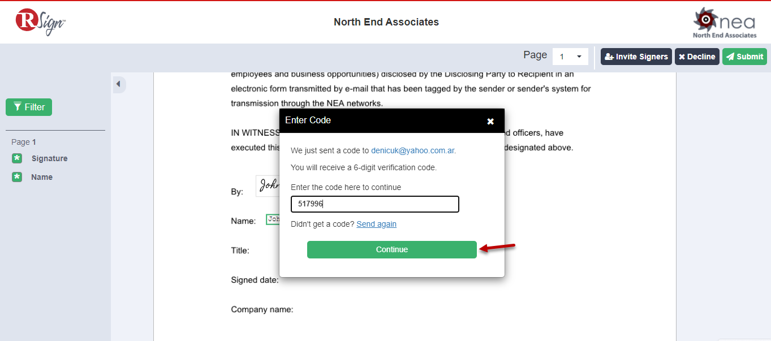This screenshot has width=771, height=341.
Task: Select the verification code input field
Action: click(374, 204)
